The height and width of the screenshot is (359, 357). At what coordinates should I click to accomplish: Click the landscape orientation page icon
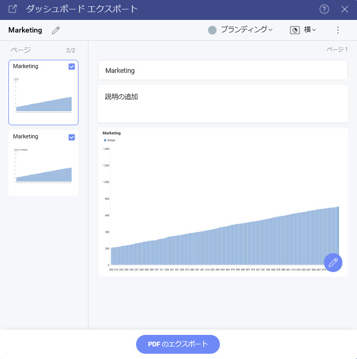(295, 30)
